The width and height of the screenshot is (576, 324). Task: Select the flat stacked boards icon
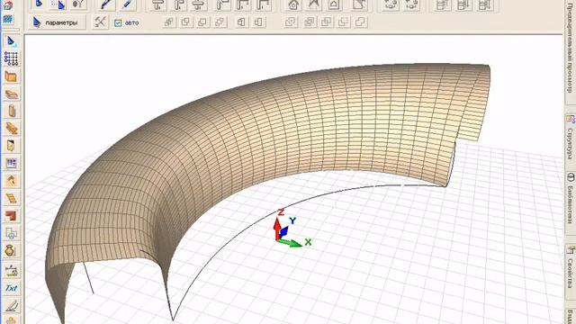click(12, 94)
